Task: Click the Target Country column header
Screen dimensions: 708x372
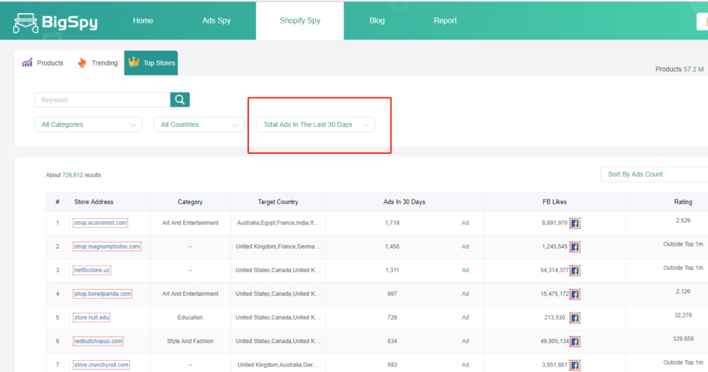Action: tap(278, 202)
